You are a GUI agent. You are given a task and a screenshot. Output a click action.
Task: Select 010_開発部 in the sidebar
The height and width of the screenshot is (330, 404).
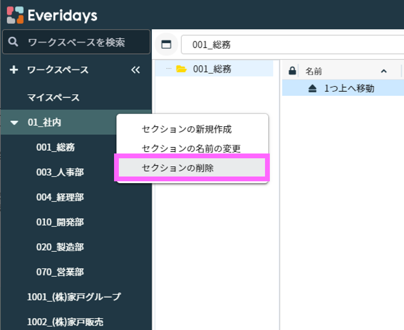(60, 222)
